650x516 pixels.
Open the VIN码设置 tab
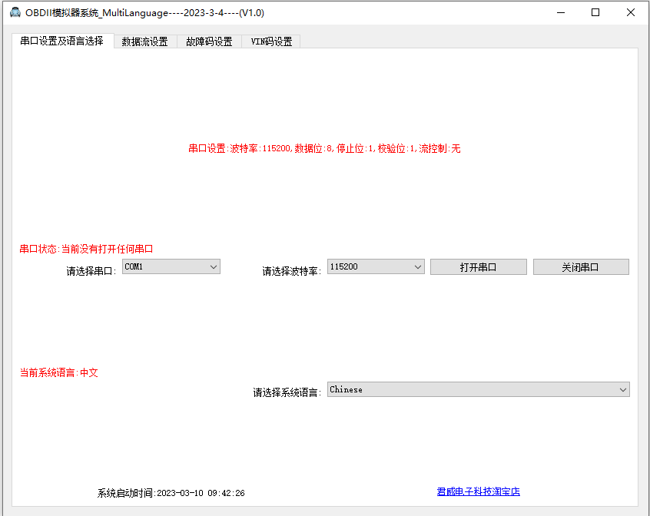[x=270, y=41]
